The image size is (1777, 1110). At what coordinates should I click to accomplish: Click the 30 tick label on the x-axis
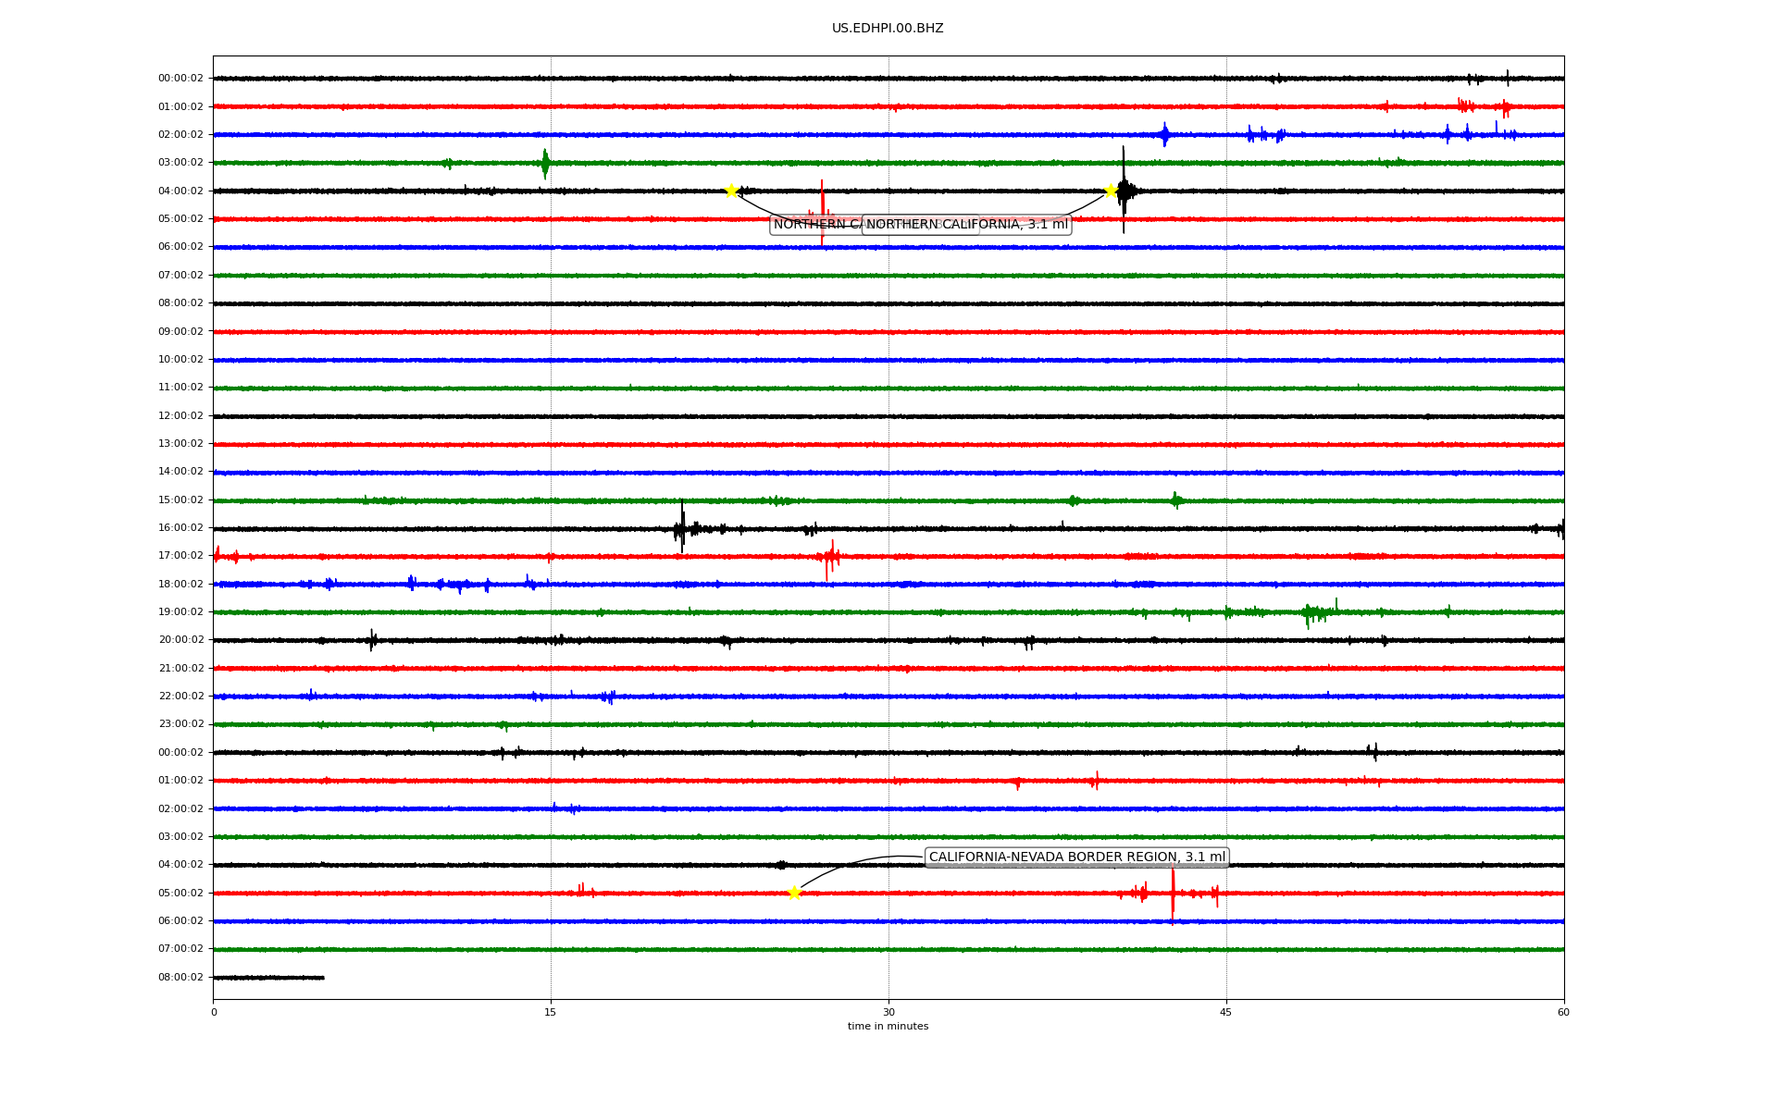[x=888, y=1012]
